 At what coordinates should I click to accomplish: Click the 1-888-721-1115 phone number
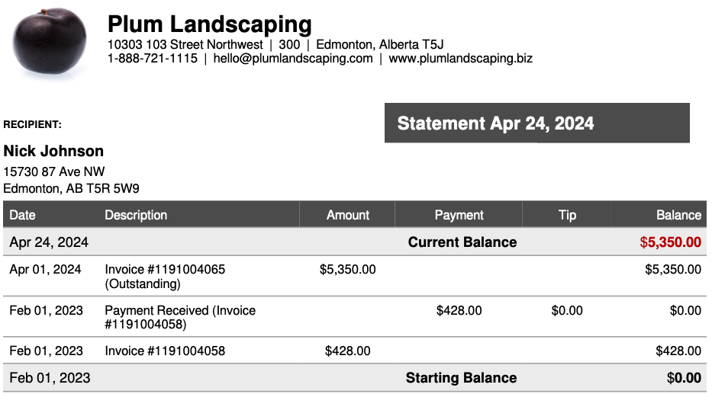152,58
